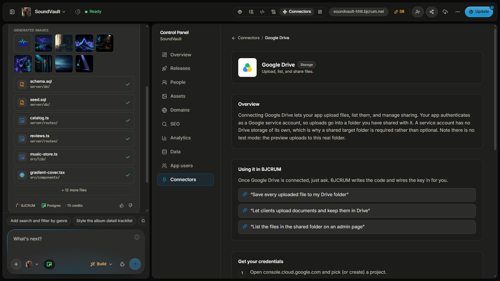Click the info icon in prompt box
This screenshot has width=500, height=281.
137,237
